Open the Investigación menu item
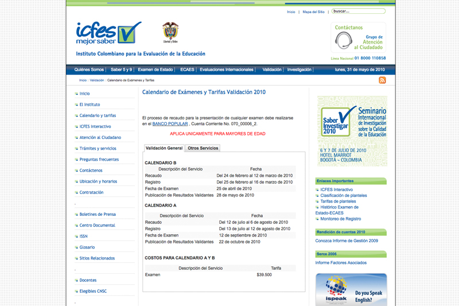Screen dimensions: 459x306 (x=299, y=69)
